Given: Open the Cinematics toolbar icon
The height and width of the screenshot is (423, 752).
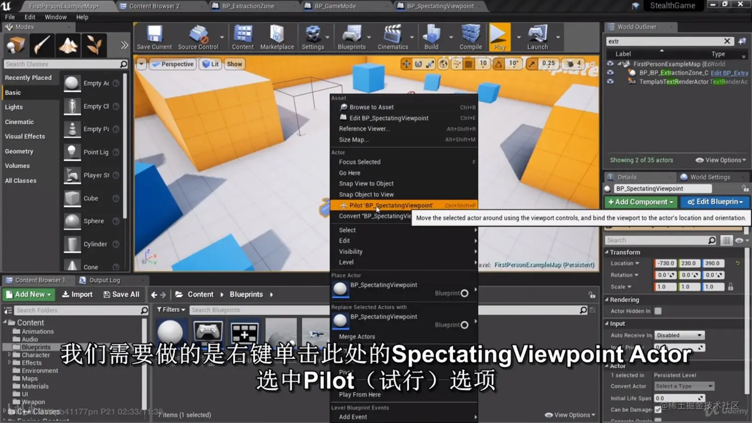Looking at the screenshot, I should tap(393, 37).
